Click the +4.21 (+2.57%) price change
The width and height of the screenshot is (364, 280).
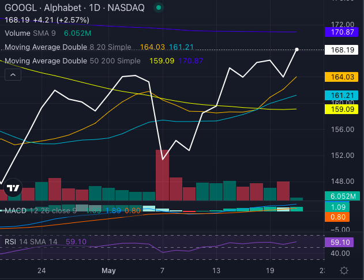click(x=61, y=20)
